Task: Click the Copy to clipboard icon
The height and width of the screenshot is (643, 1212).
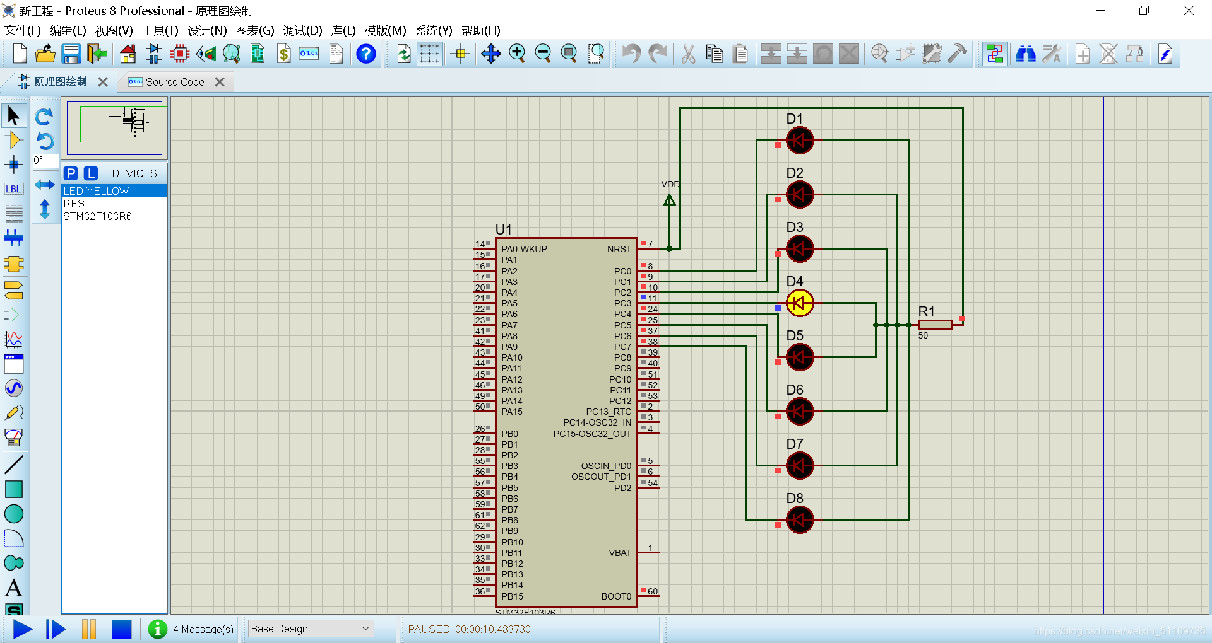Action: [715, 54]
